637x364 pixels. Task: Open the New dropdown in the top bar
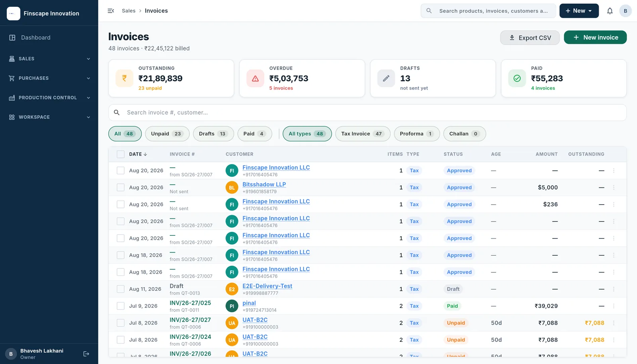[579, 11]
